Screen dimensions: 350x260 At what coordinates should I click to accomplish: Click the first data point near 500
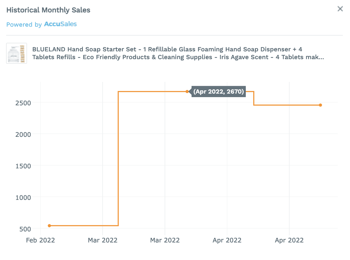(49, 226)
